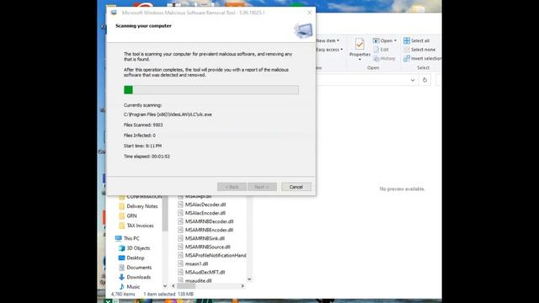The height and width of the screenshot is (303, 539).
Task: Open address bar history dropdown in Explorer
Action: click(x=413, y=80)
